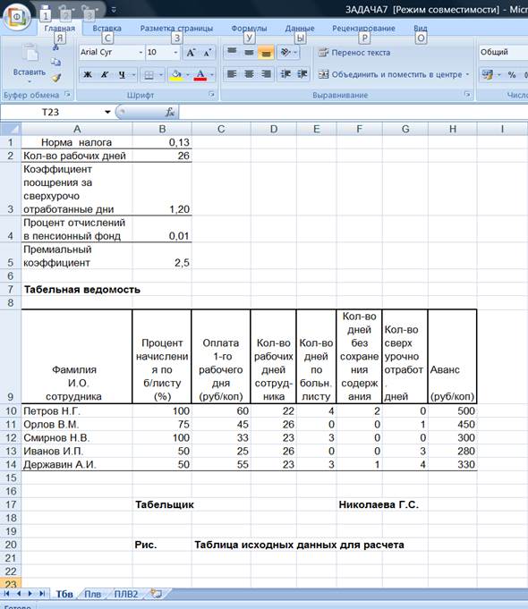Click Перенос текста wrap text button
The width and height of the screenshot is (528, 609).
[353, 53]
